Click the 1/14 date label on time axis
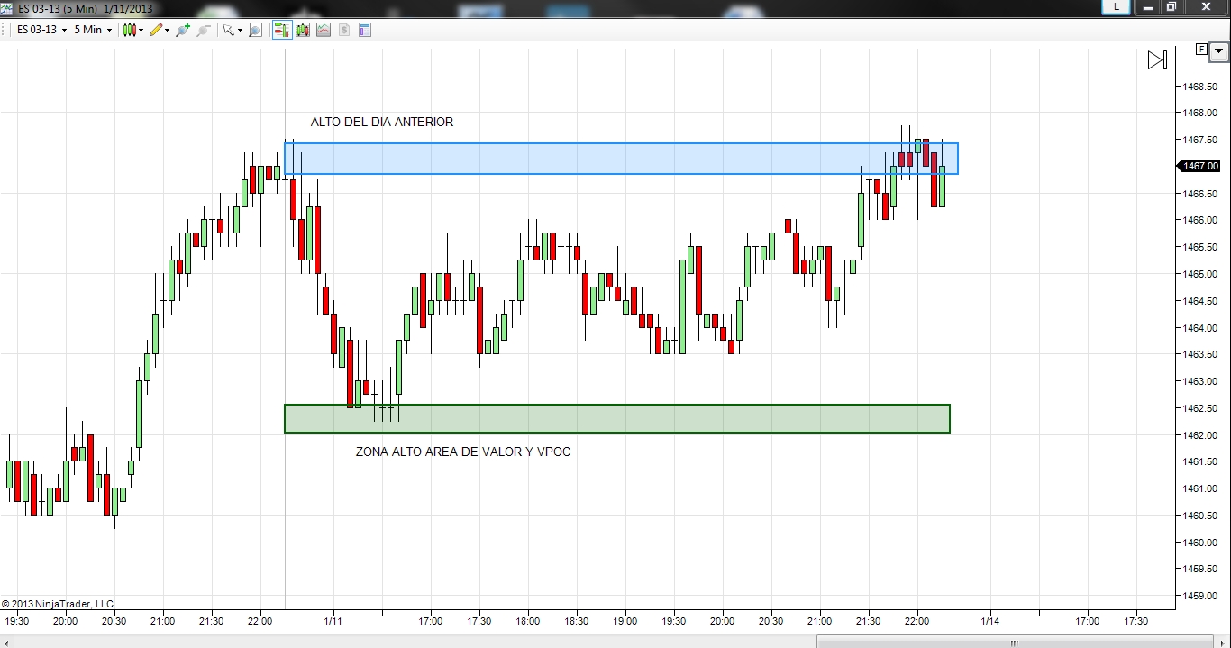Viewport: 1231px width, 648px height. pyautogui.click(x=989, y=621)
